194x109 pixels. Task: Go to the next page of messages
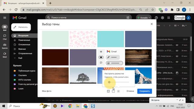[x=170, y=25]
